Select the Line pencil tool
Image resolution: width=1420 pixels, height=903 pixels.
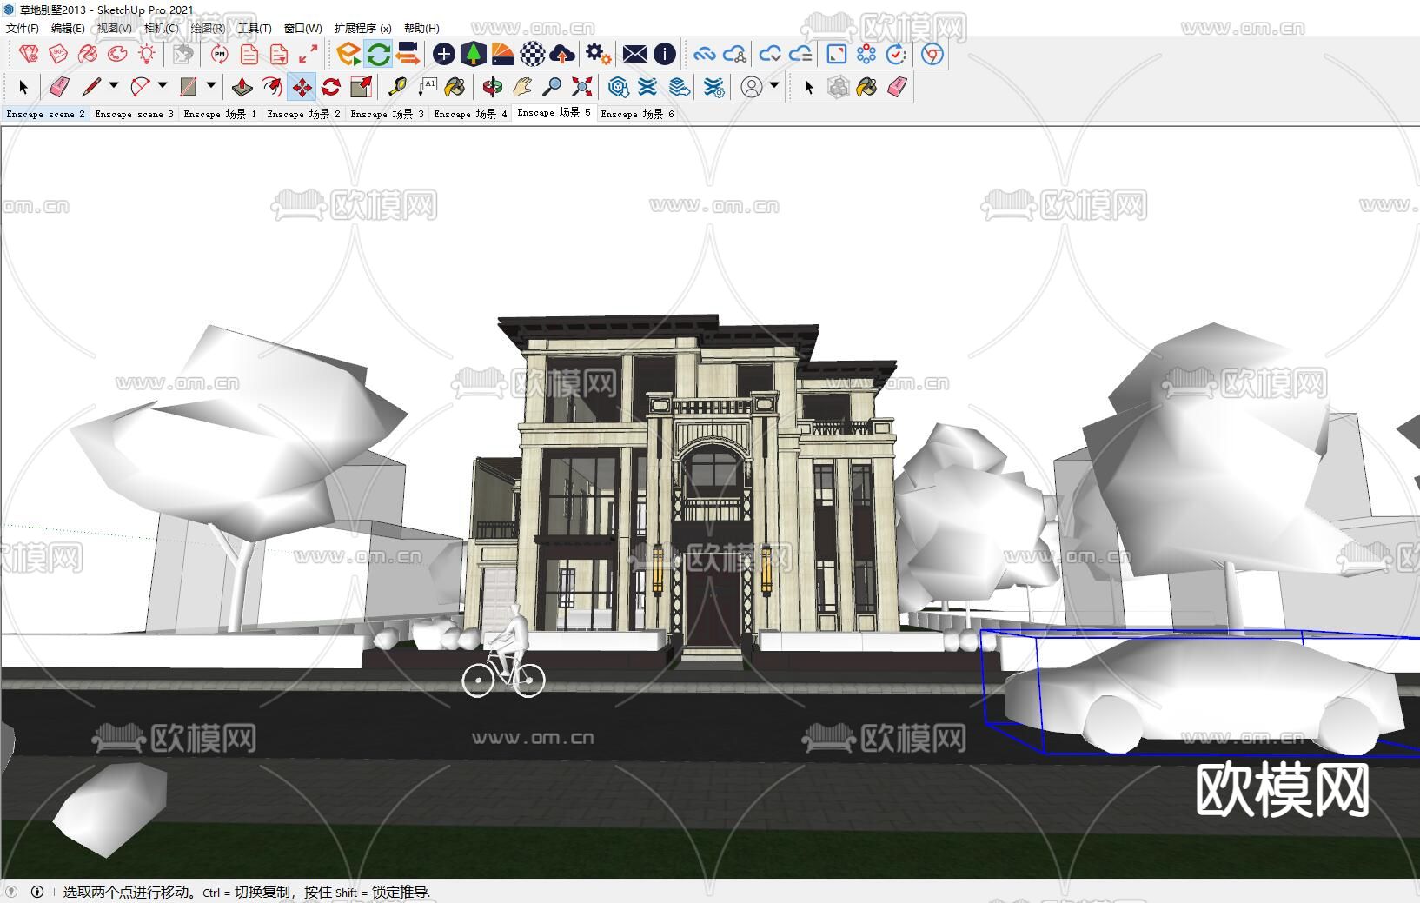click(91, 87)
